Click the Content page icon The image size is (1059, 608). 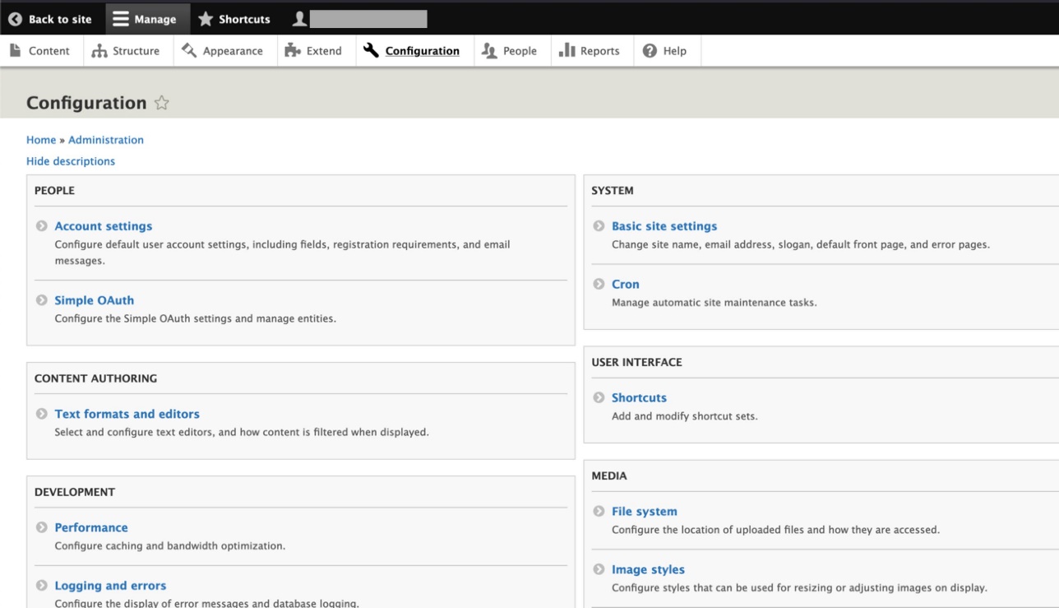16,50
